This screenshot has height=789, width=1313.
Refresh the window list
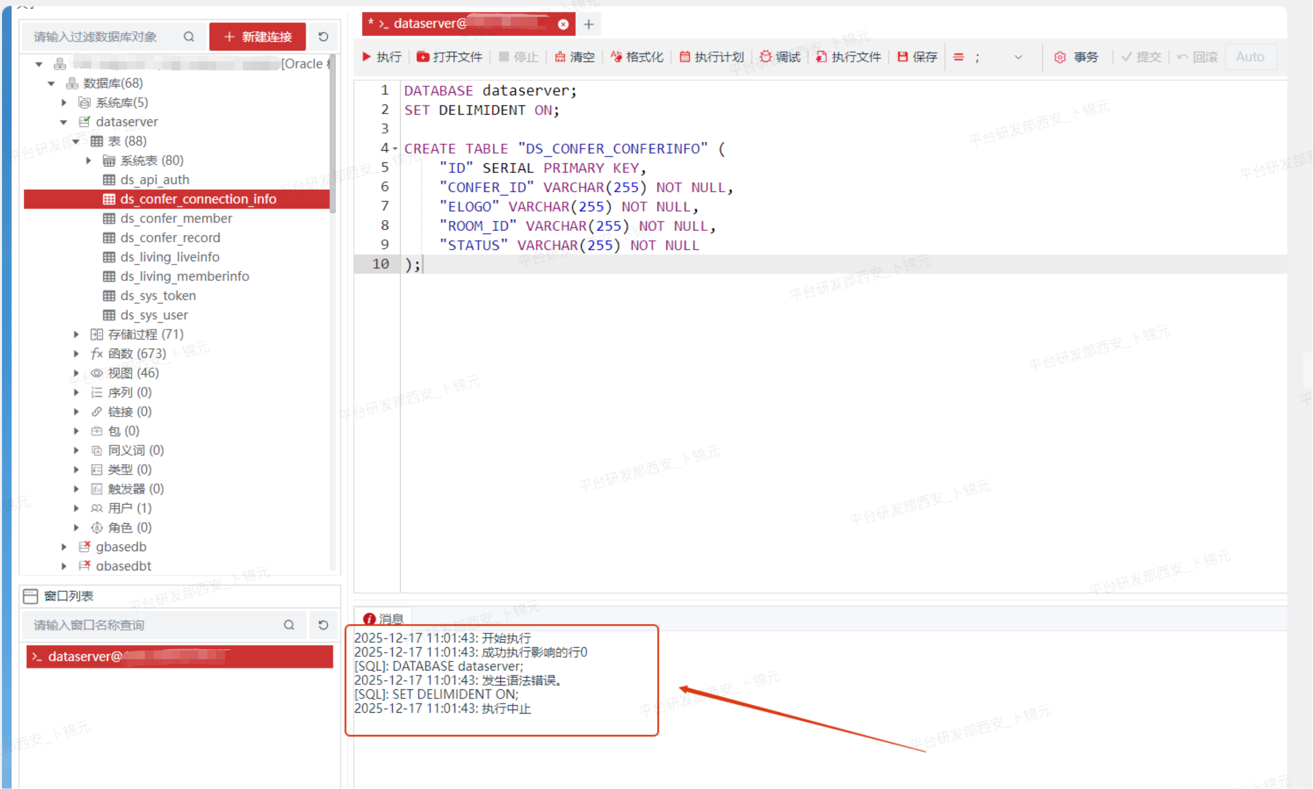point(323,625)
